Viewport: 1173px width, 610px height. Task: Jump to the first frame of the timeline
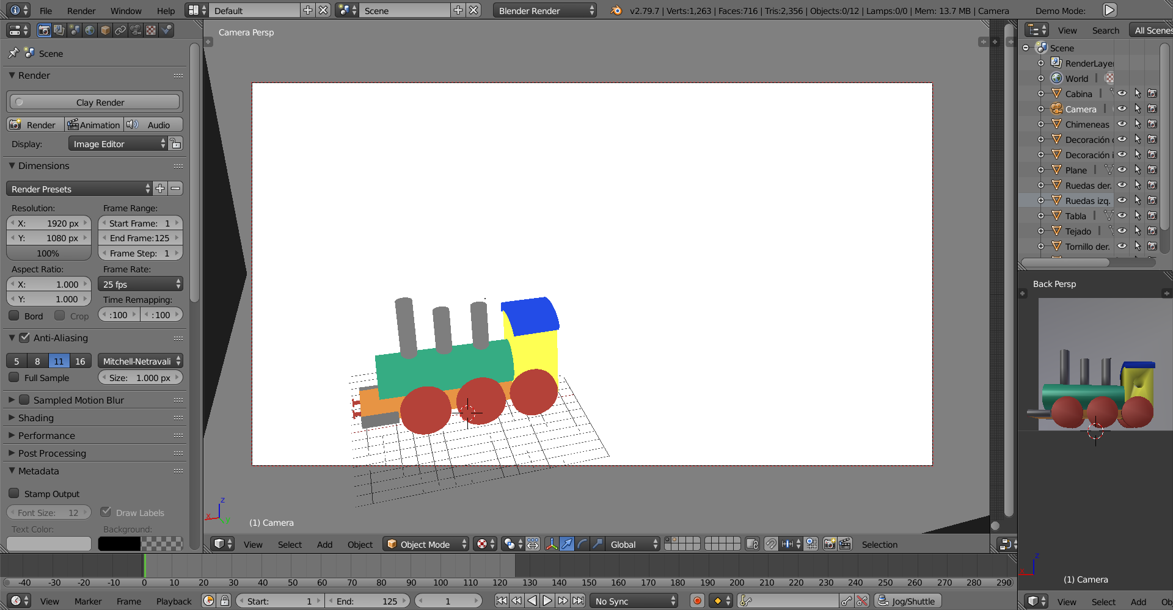pos(501,601)
